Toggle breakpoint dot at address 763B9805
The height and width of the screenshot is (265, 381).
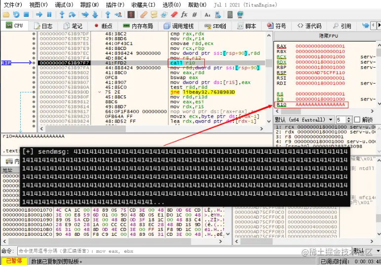coord(34,78)
